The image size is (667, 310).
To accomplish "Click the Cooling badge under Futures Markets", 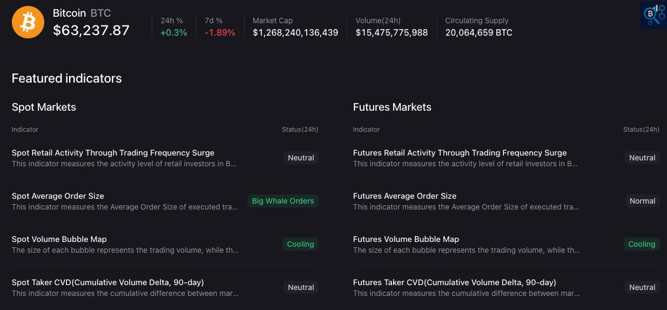I will pyautogui.click(x=642, y=244).
